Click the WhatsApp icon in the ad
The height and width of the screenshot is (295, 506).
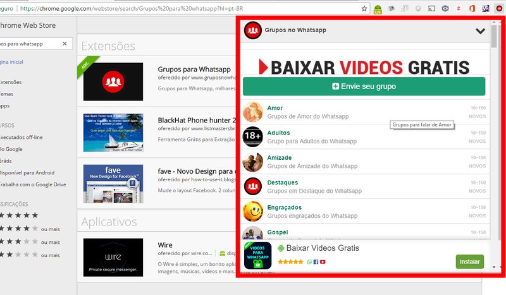309,262
